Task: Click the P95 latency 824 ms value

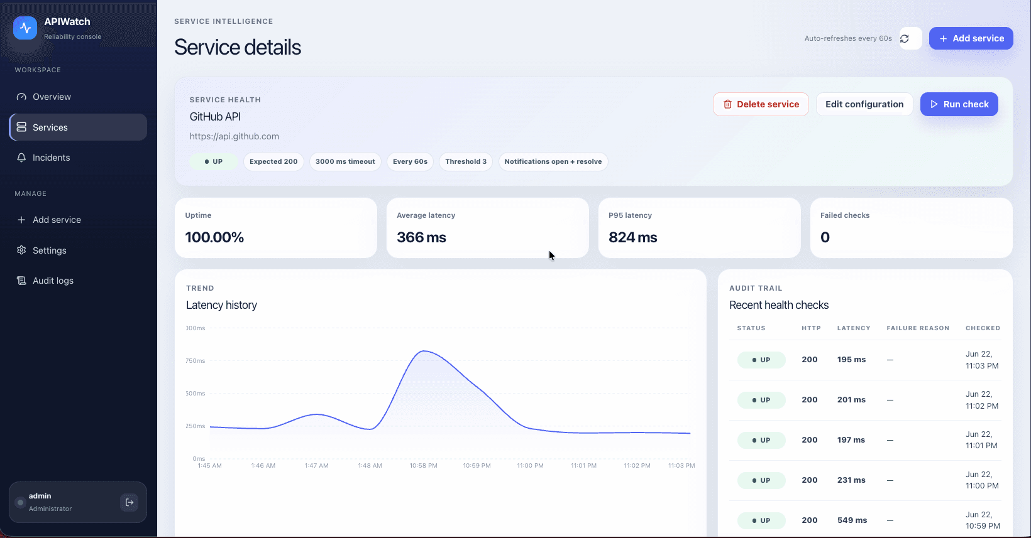Action: coord(633,237)
